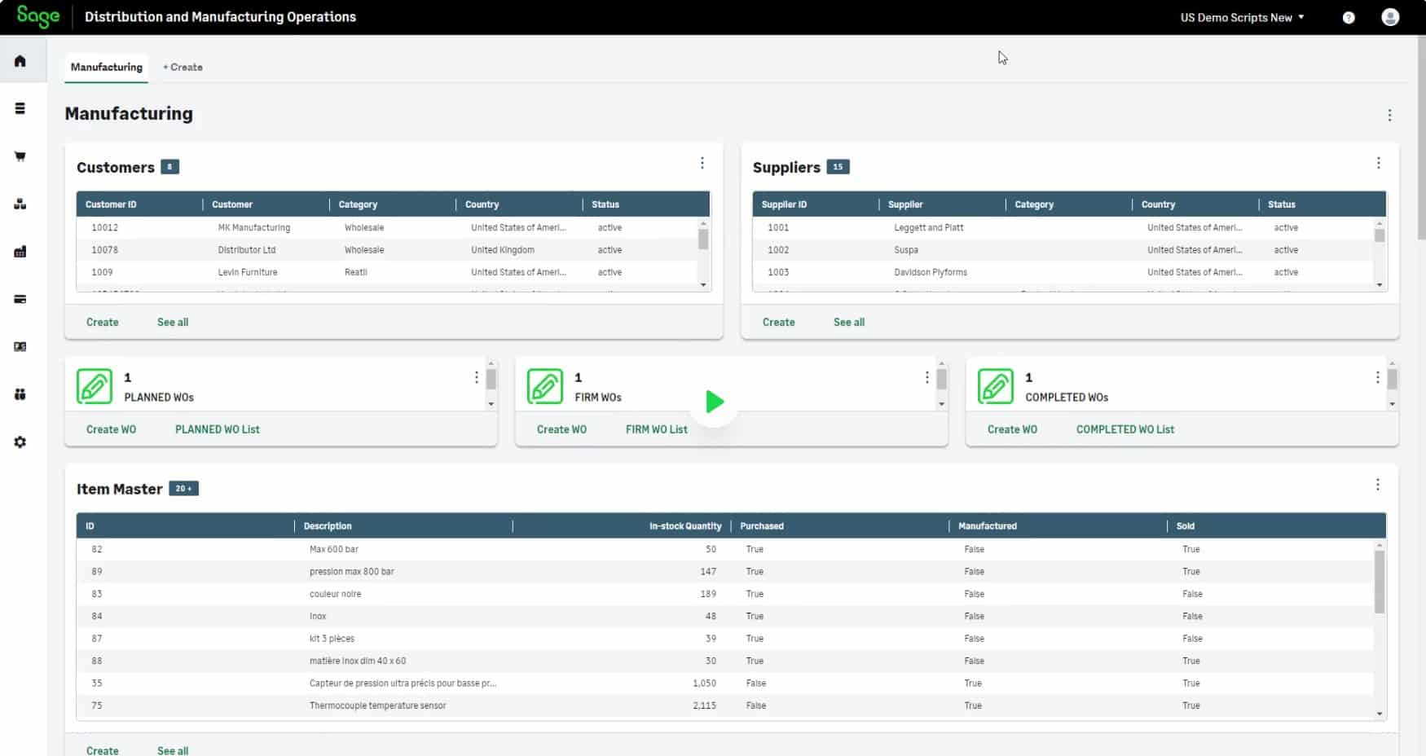Click Create under Customers

[103, 322]
